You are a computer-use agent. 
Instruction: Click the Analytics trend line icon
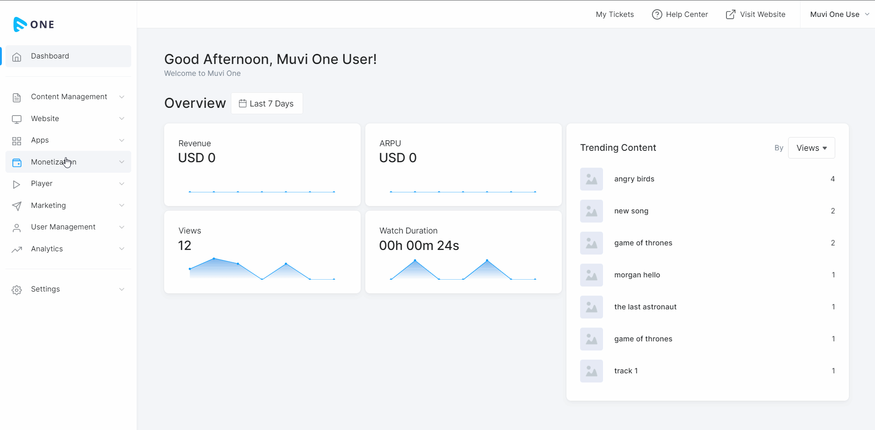click(17, 250)
